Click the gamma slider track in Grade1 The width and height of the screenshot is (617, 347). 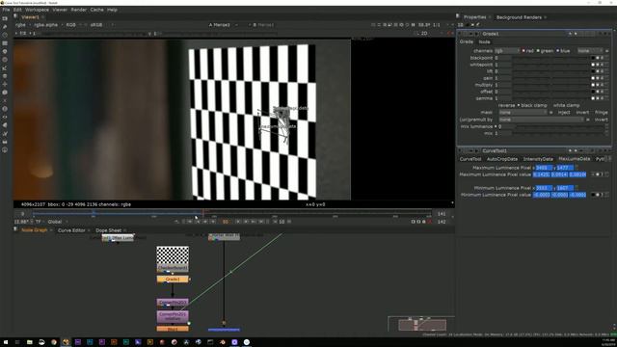pos(550,98)
